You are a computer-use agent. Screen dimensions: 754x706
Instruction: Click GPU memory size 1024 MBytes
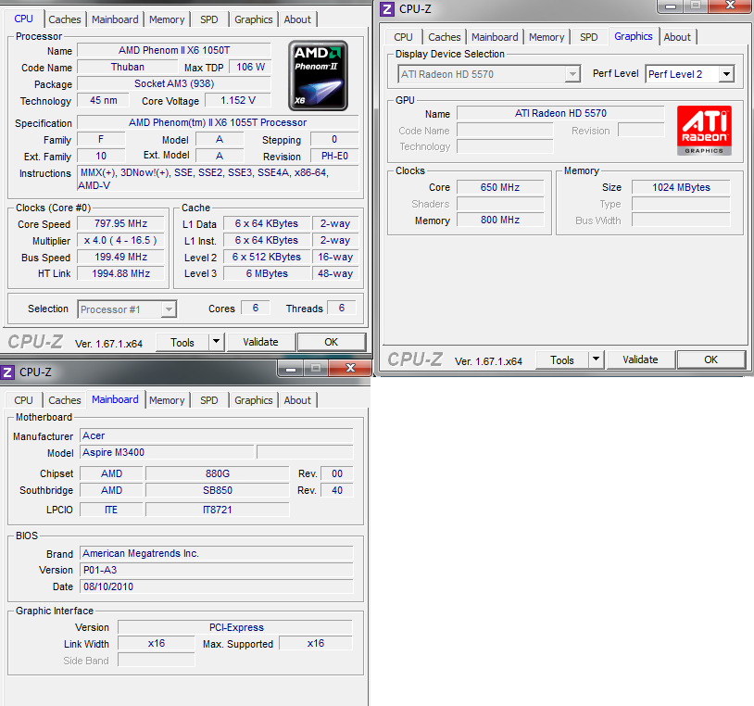pyautogui.click(x=681, y=187)
